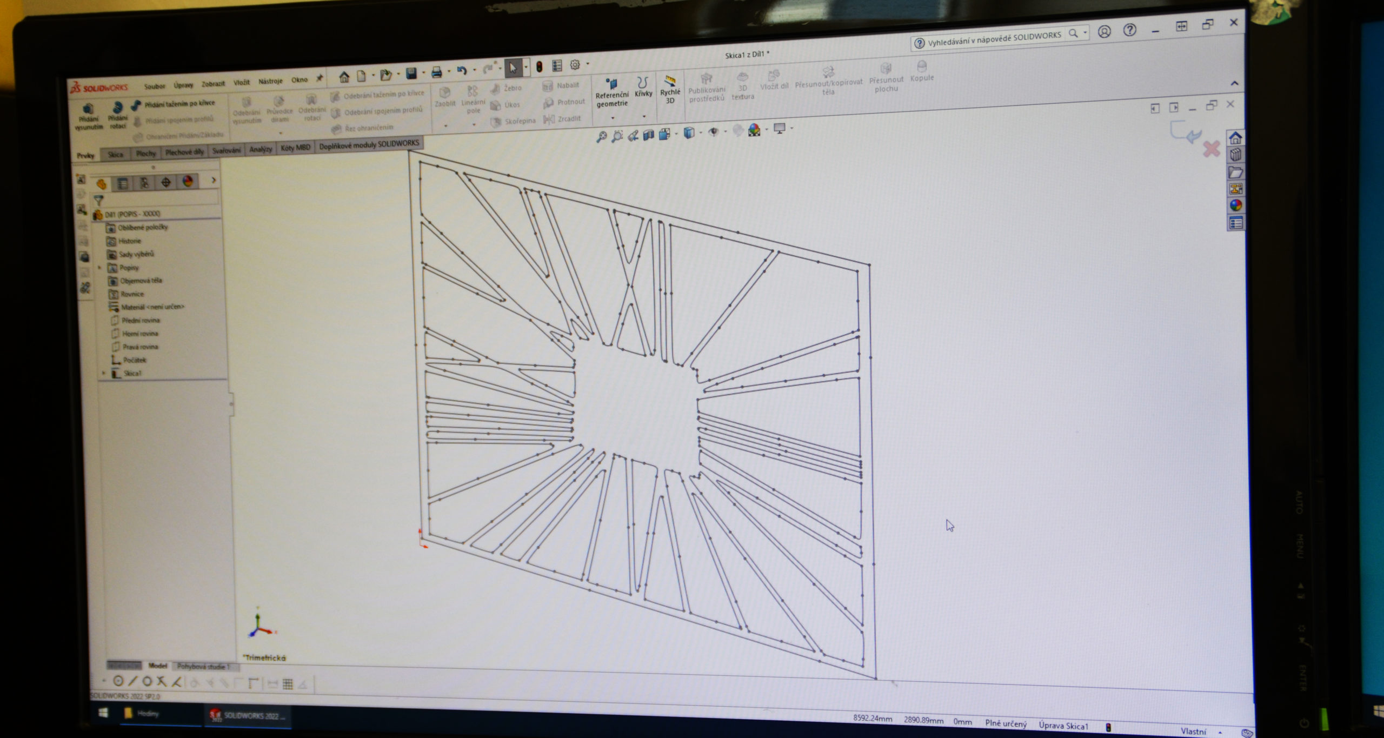Image resolution: width=1384 pixels, height=738 pixels.
Task: Open the Zobrazit menu
Action: click(213, 84)
